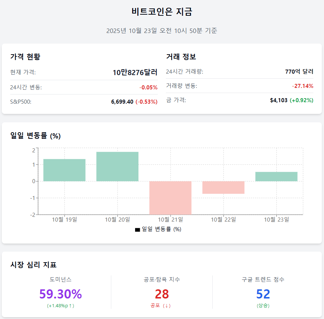Click the 거래 정보 section heading
The width and height of the screenshot is (324, 319).
[181, 57]
